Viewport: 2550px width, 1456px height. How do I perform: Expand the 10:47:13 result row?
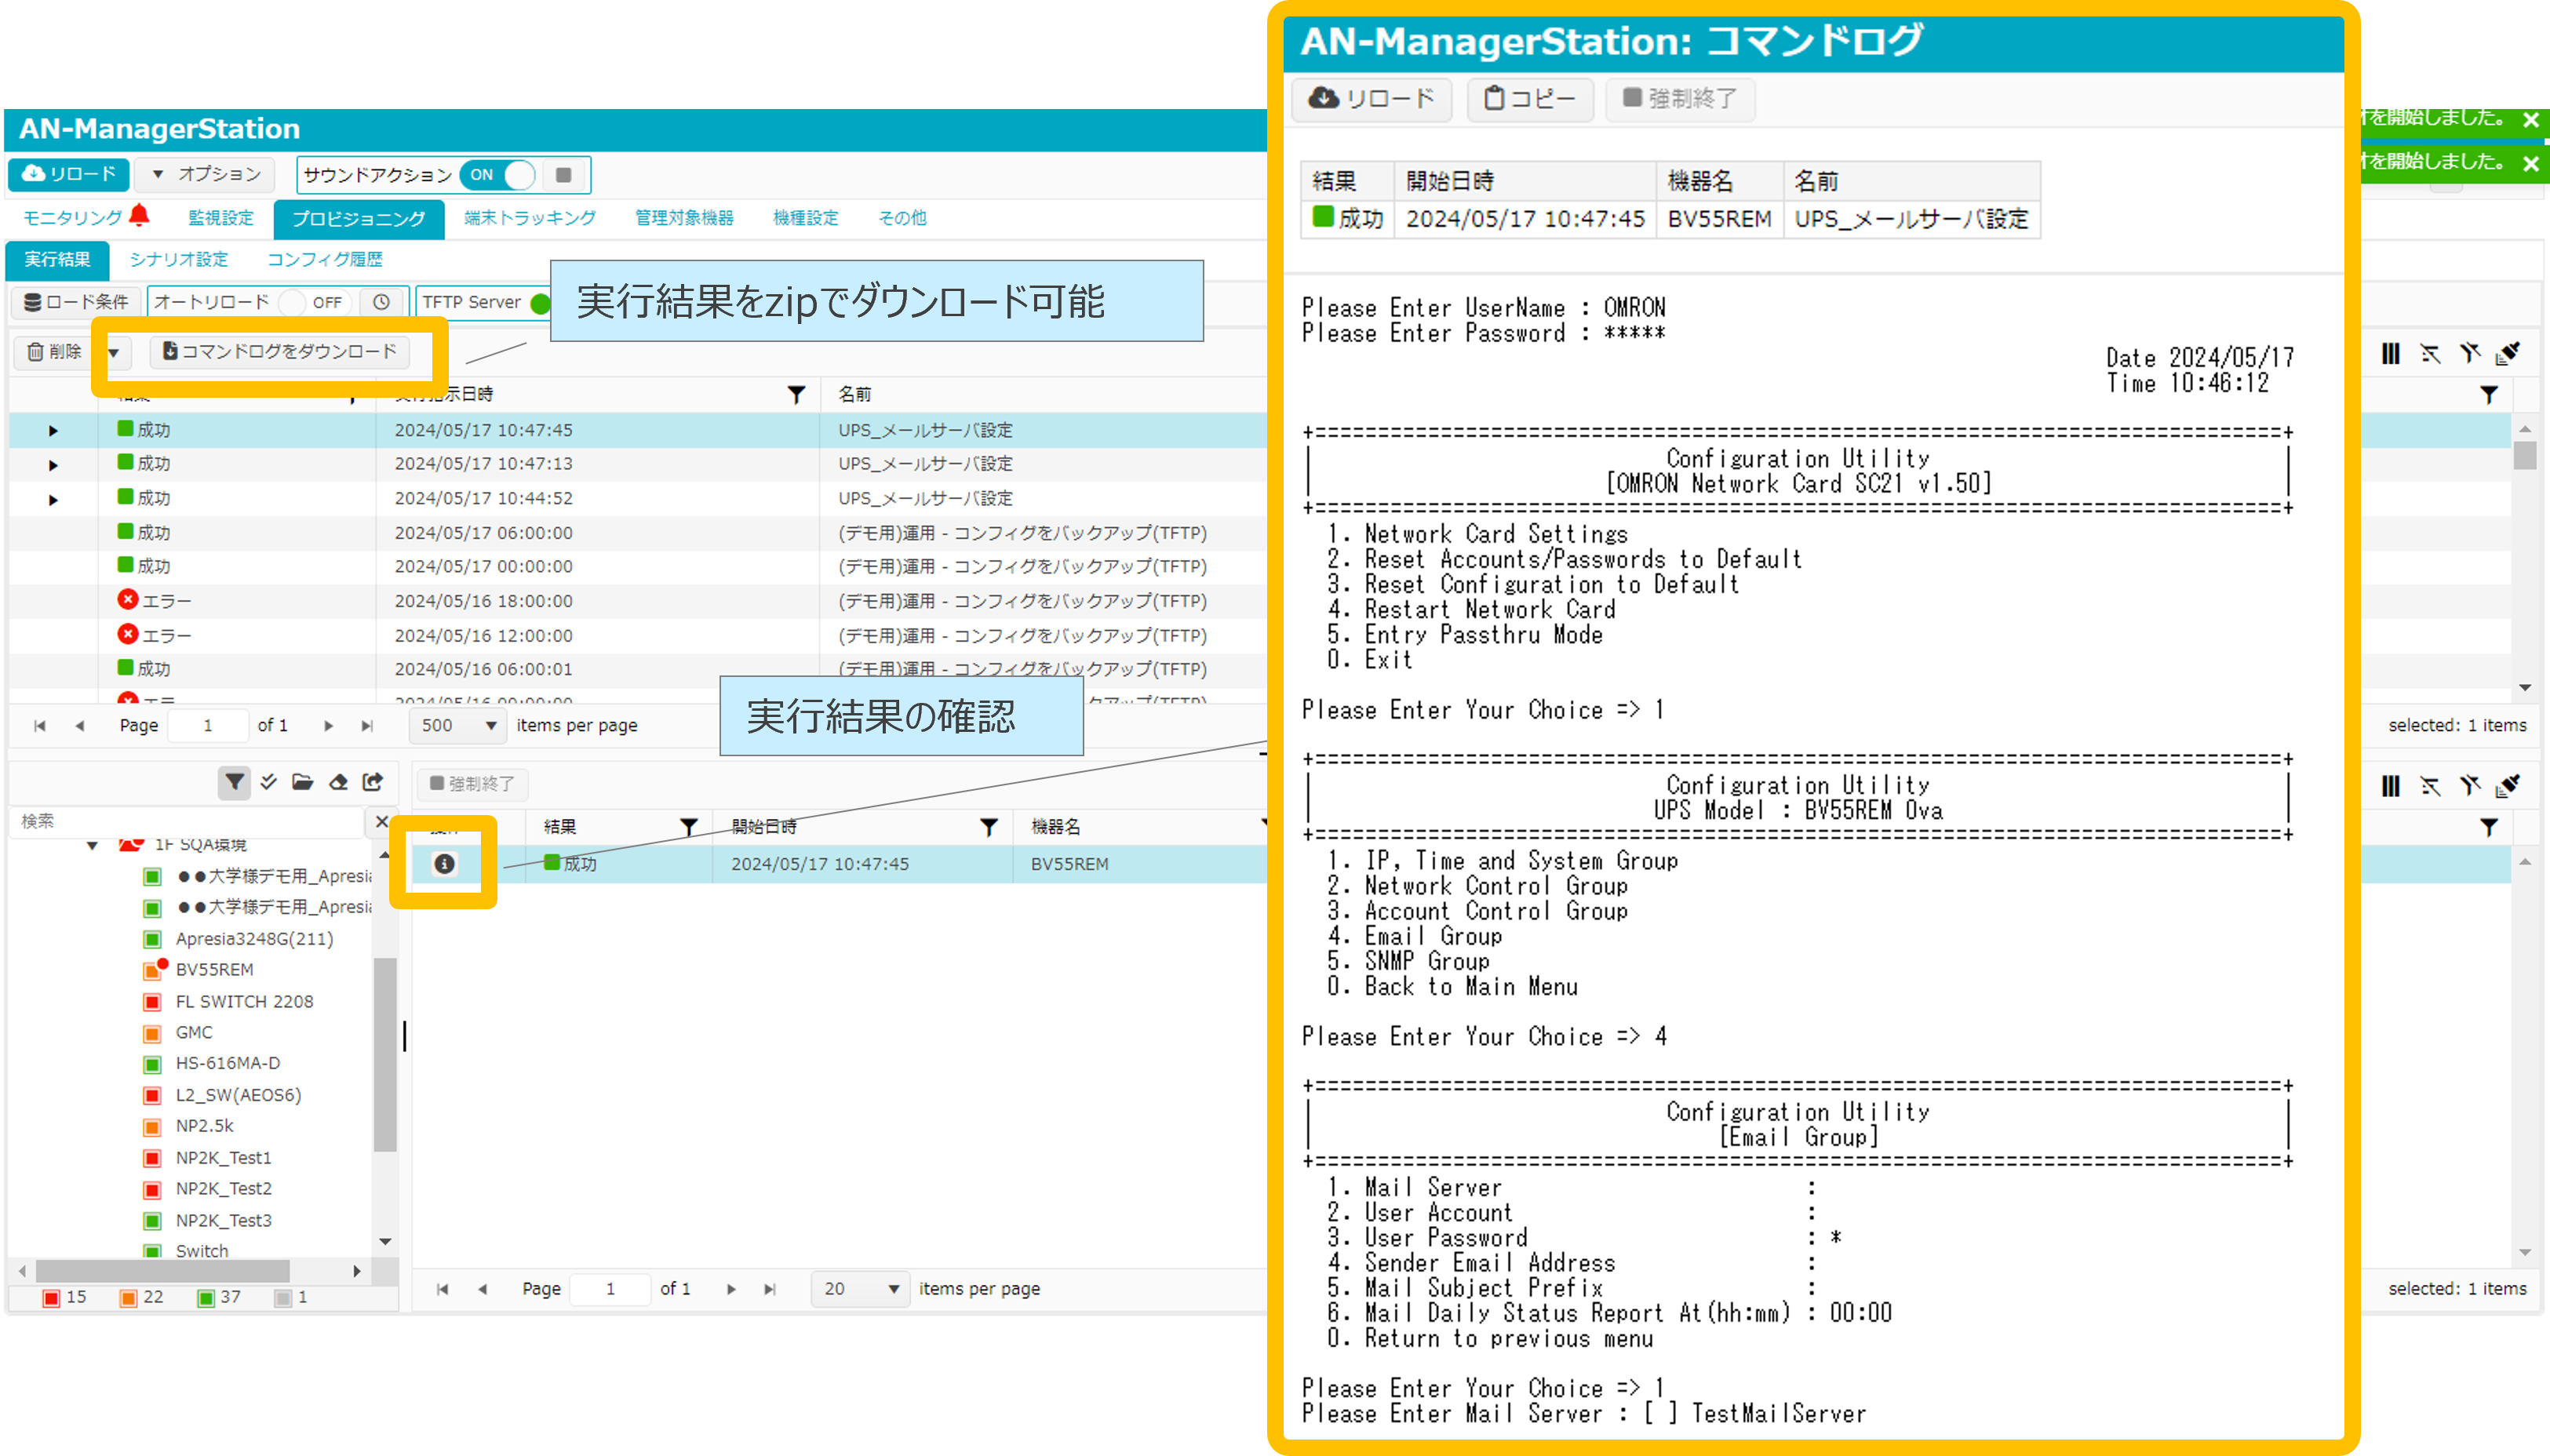click(53, 465)
